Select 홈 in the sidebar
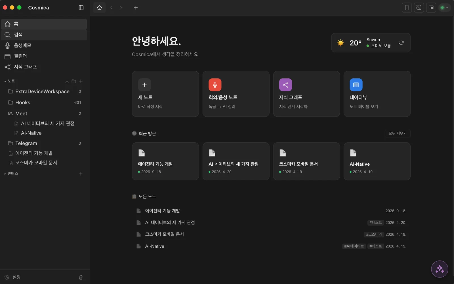The width and height of the screenshot is (454, 284). [44, 24]
